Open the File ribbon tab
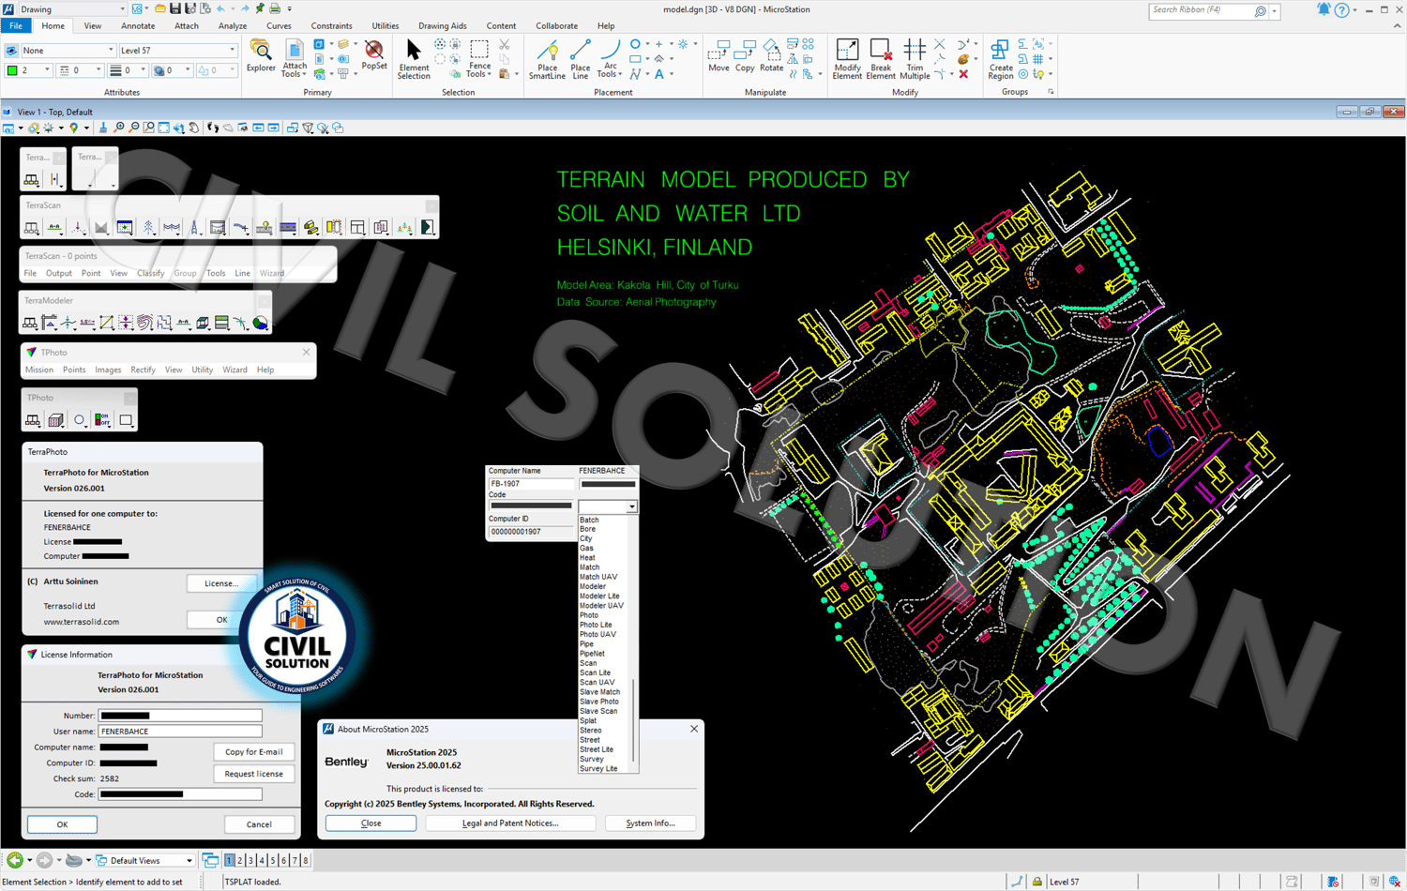This screenshot has height=891, width=1407. [16, 26]
